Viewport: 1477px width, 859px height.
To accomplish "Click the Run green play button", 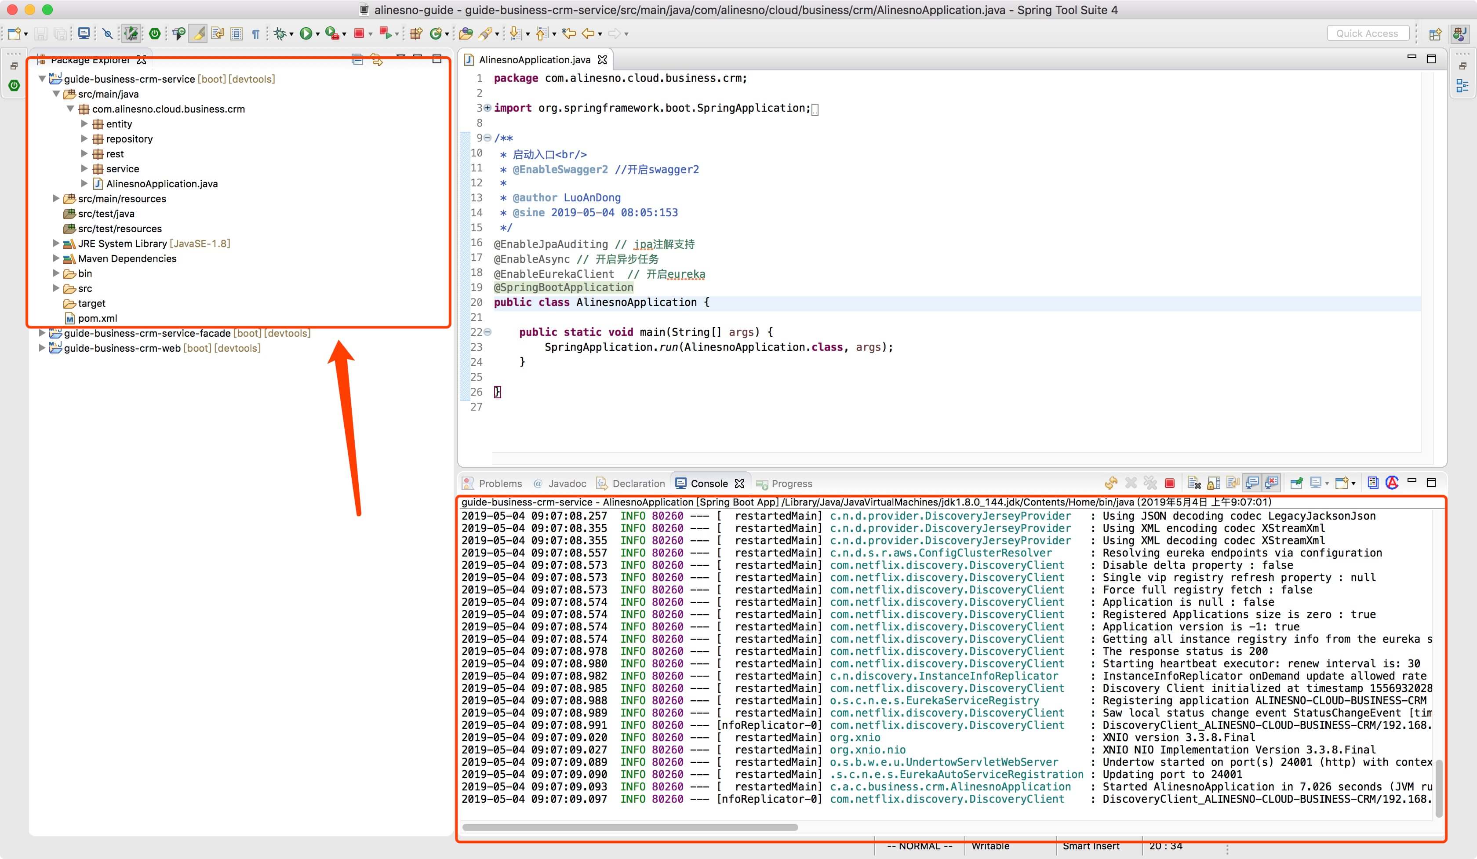I will [x=306, y=34].
